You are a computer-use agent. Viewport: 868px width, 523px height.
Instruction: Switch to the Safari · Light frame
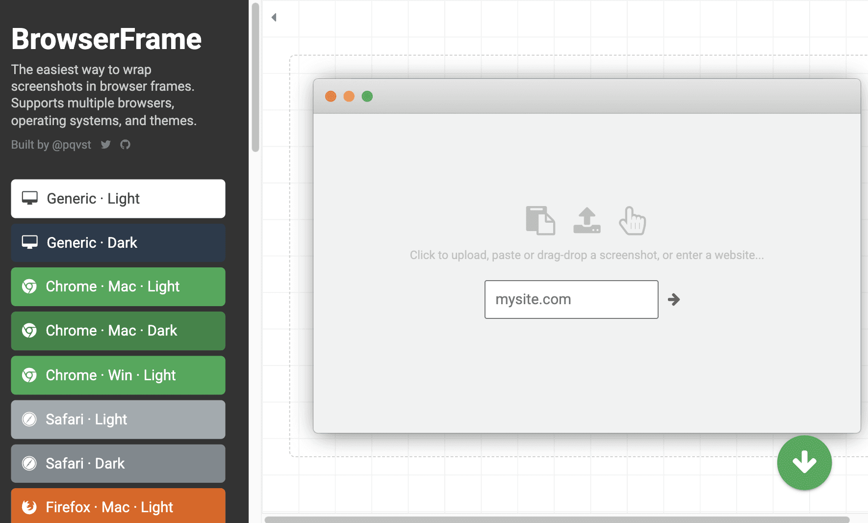click(x=118, y=419)
